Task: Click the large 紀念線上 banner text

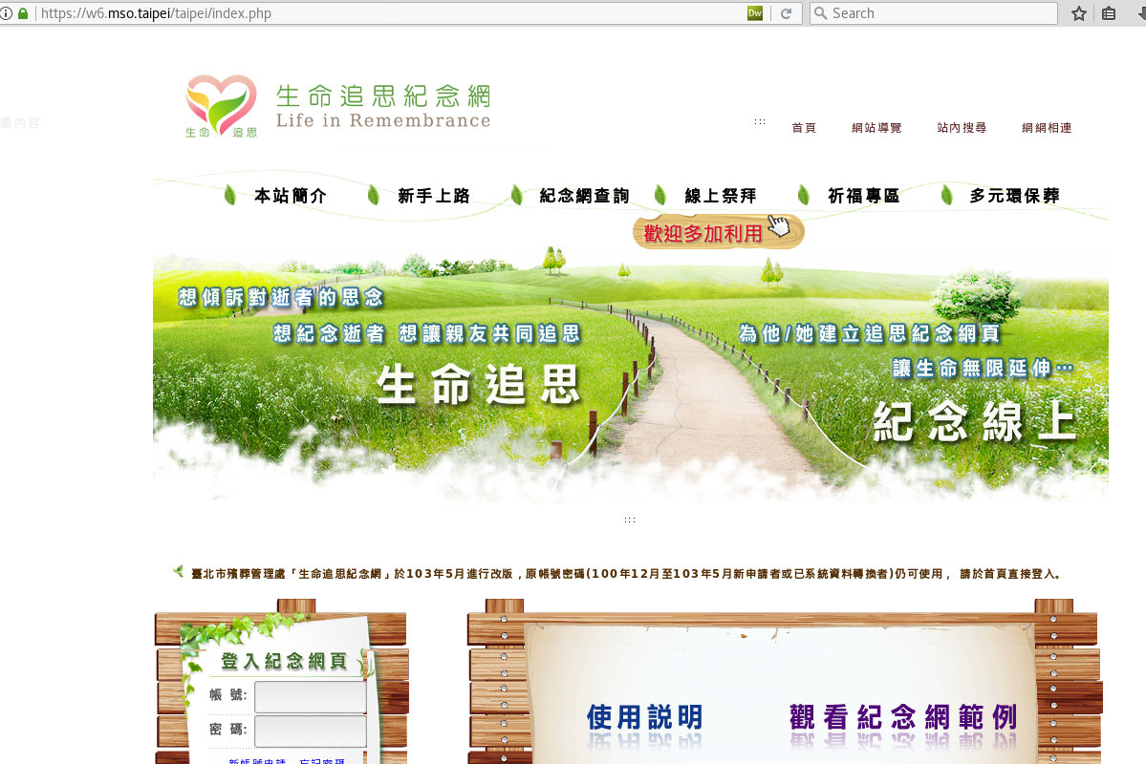Action: (975, 421)
